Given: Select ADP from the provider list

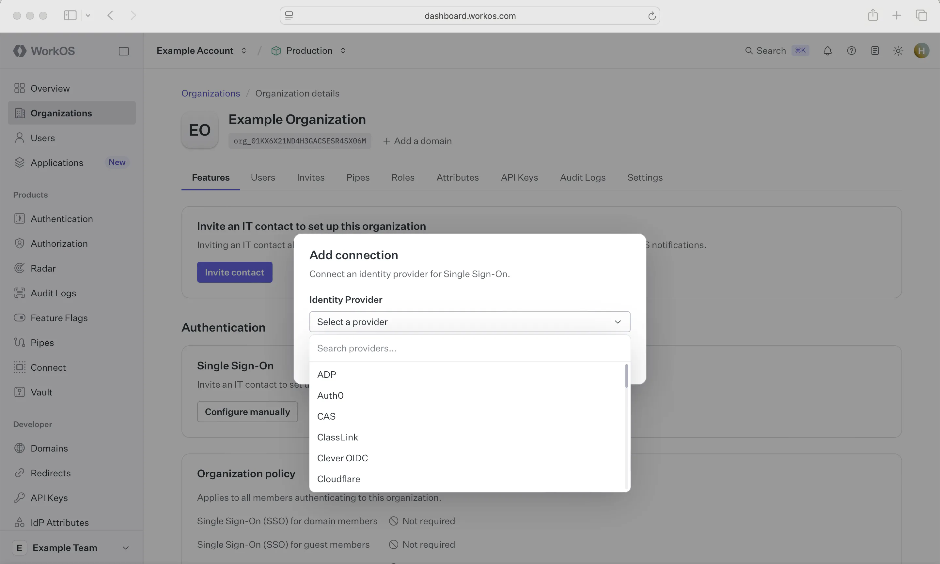Looking at the screenshot, I should [467, 374].
